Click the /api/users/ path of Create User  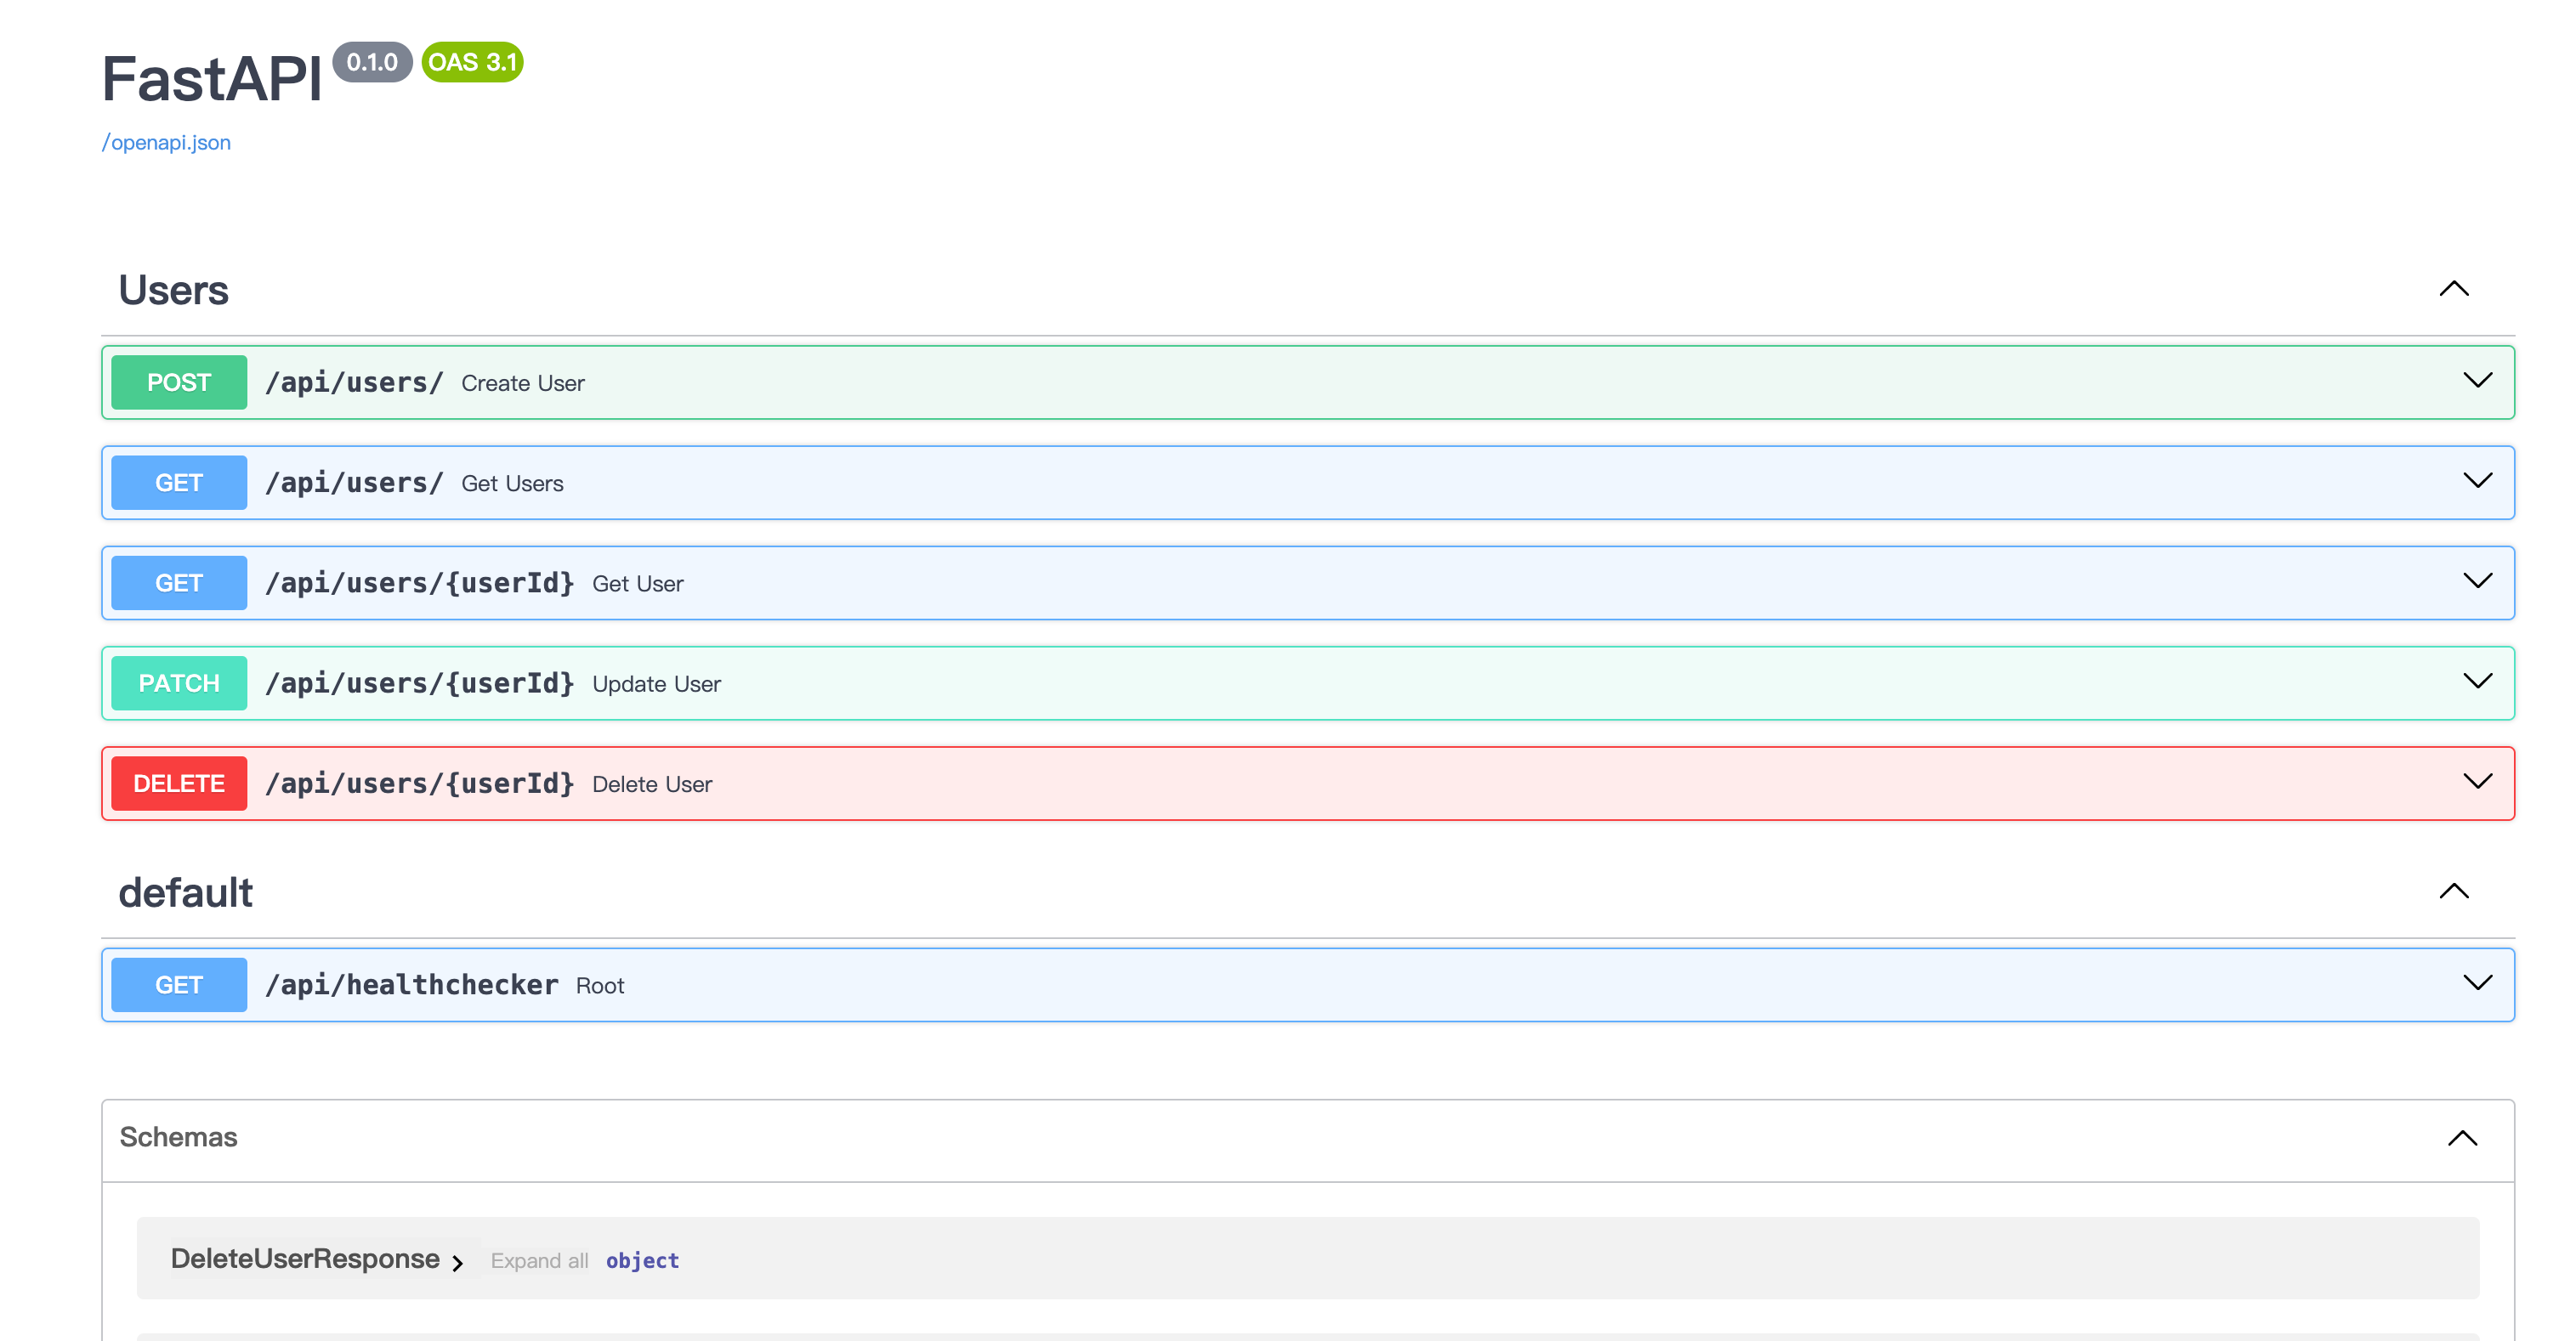point(354,382)
